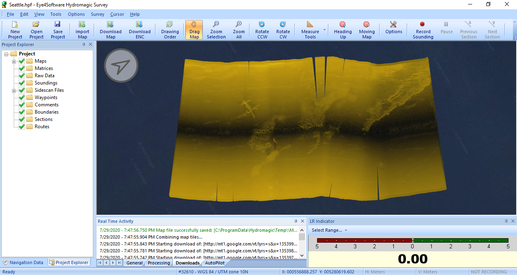
Task: Switch to the Navigation Data panel
Action: pyautogui.click(x=23, y=262)
